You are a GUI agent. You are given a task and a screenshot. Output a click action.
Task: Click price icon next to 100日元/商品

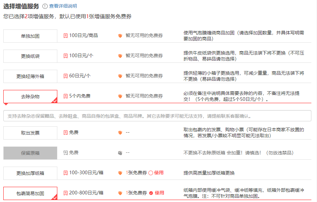coord(66,36)
